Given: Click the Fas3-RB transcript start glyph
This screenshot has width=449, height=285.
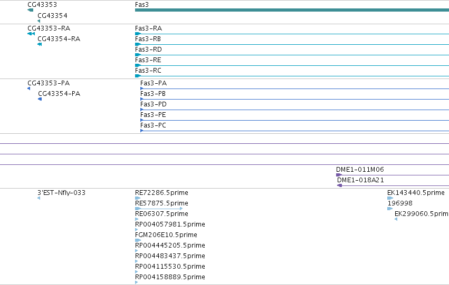Looking at the screenshot, I should (x=138, y=44).
